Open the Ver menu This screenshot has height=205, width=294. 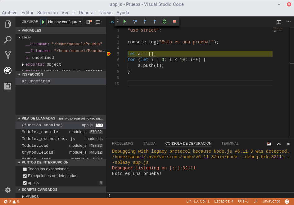point(65,13)
